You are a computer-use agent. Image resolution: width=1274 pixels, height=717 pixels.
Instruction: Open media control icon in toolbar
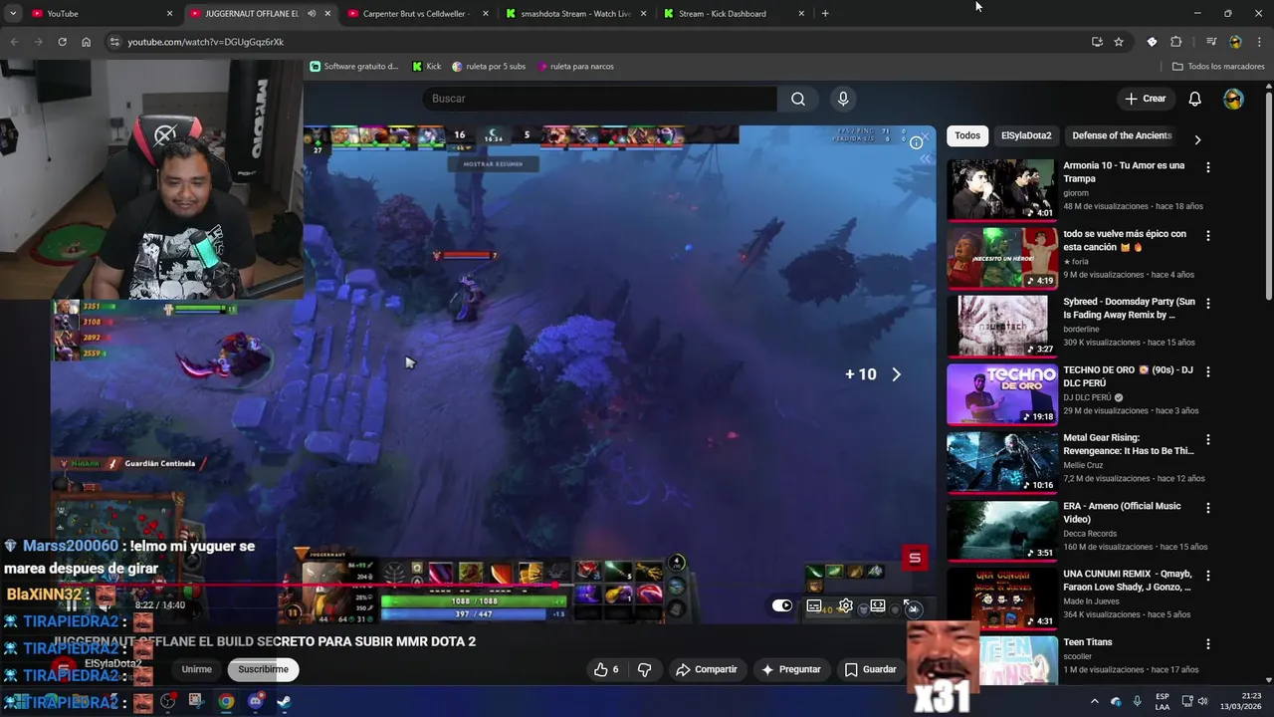tap(1211, 42)
